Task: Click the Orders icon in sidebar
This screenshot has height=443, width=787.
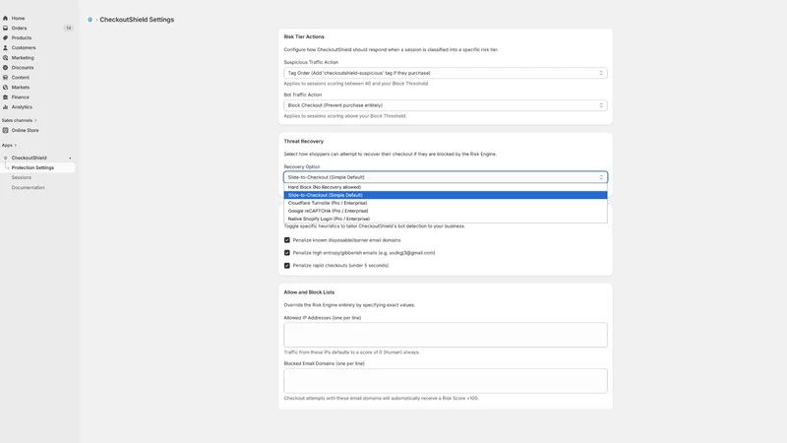Action: 6,29
